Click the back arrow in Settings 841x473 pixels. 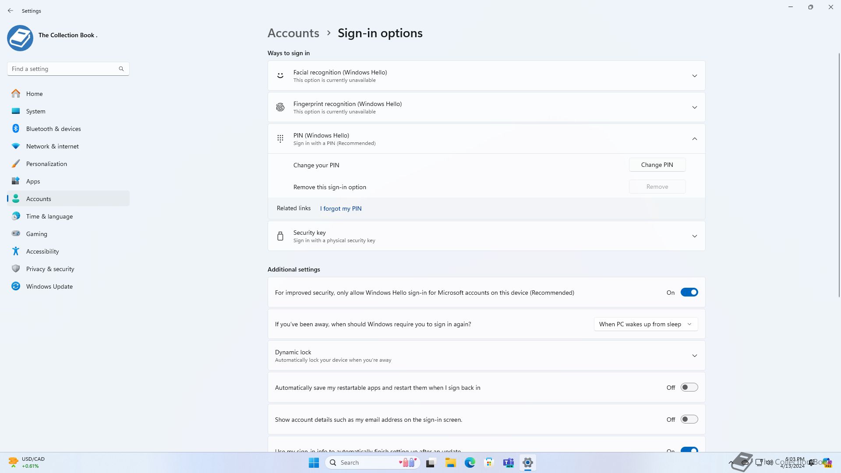pos(11,11)
